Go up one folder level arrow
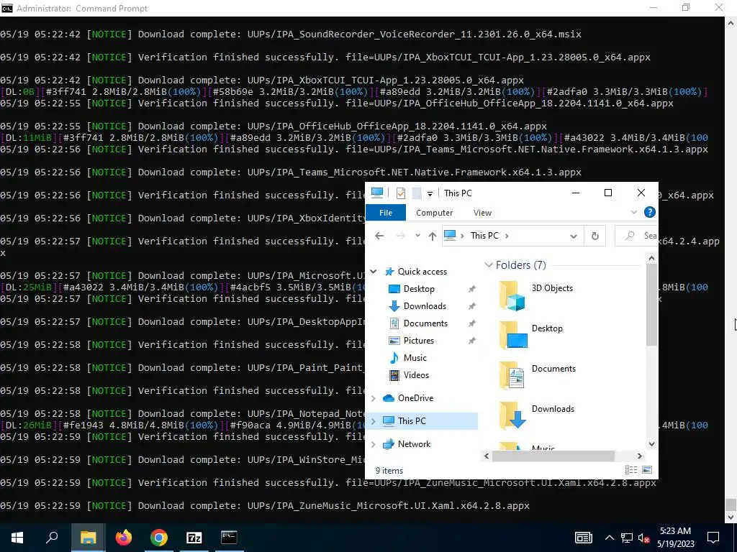The width and height of the screenshot is (737, 552). coord(433,236)
